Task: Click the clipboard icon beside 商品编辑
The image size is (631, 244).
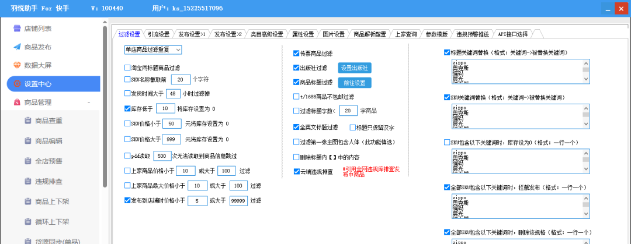Action: 28,141
